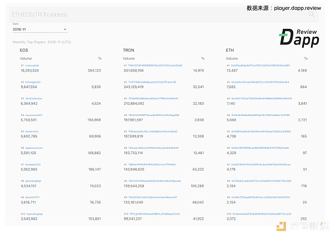
Task: Open TRON #5 address link
Action: point(153,131)
